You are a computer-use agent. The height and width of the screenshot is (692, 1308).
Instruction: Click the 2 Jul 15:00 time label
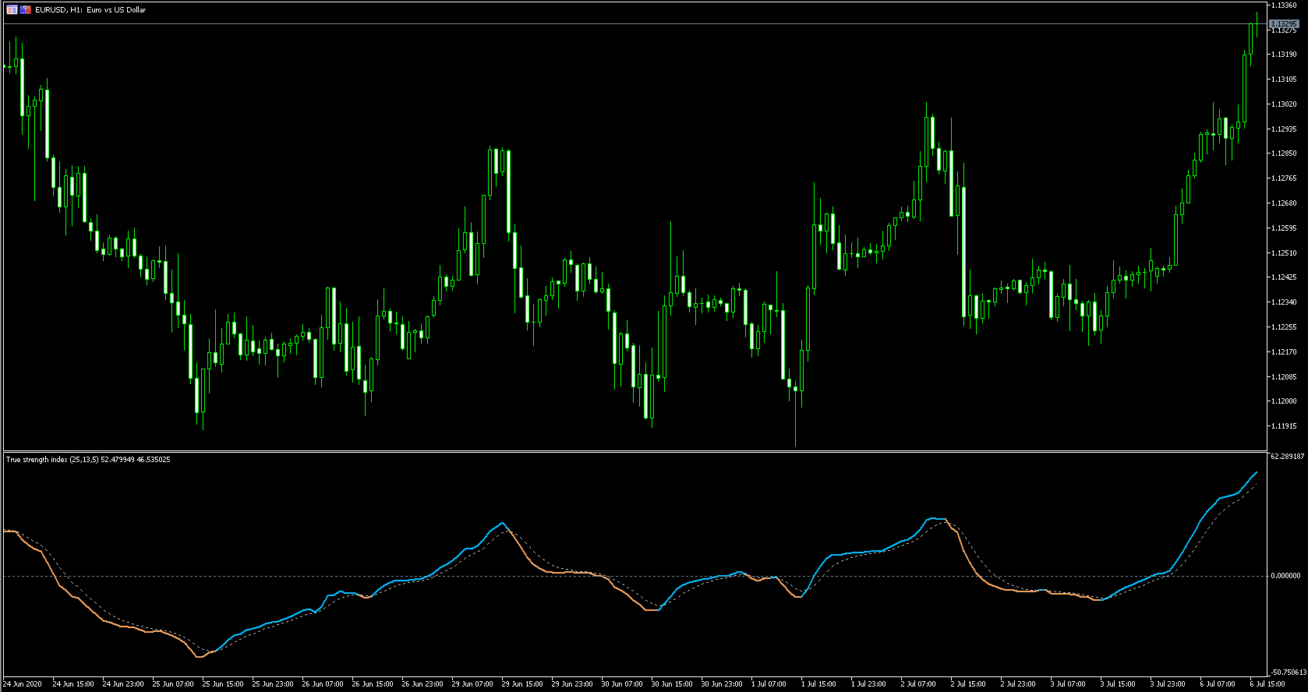point(967,684)
